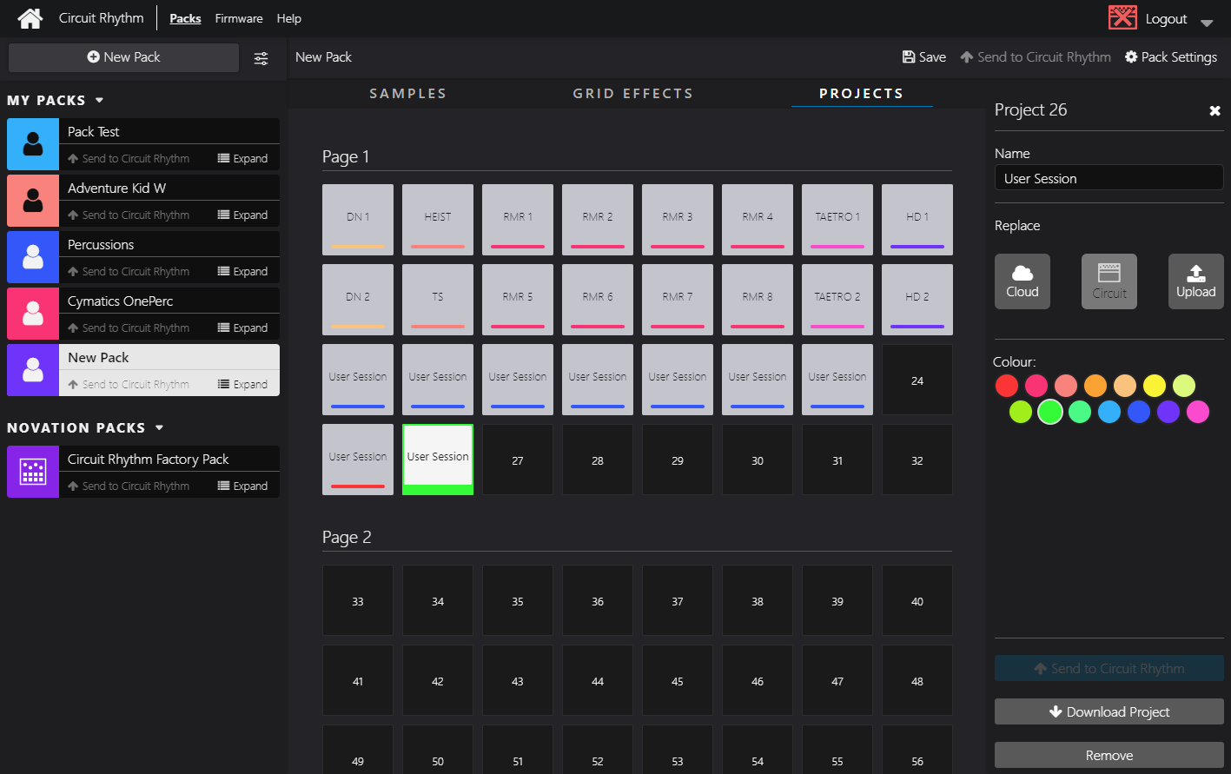This screenshot has width=1231, height=774.
Task: Download the current project
Action: 1109,711
